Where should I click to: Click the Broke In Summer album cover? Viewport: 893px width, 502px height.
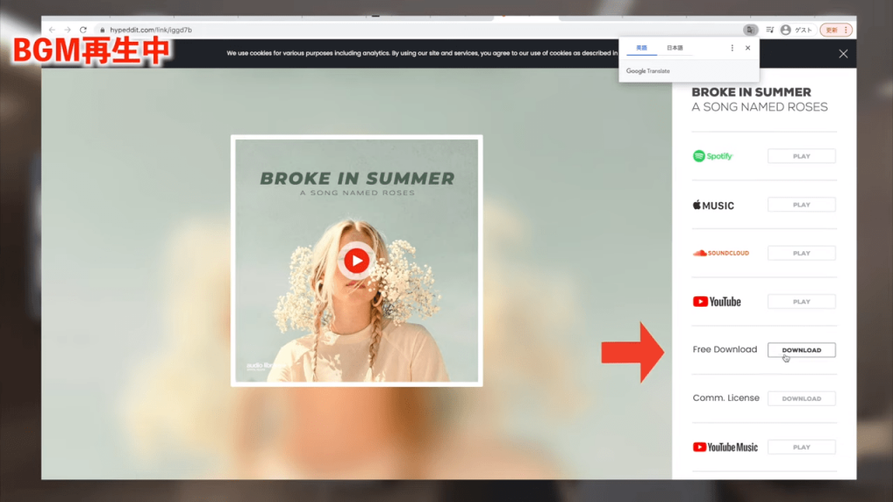tap(357, 261)
